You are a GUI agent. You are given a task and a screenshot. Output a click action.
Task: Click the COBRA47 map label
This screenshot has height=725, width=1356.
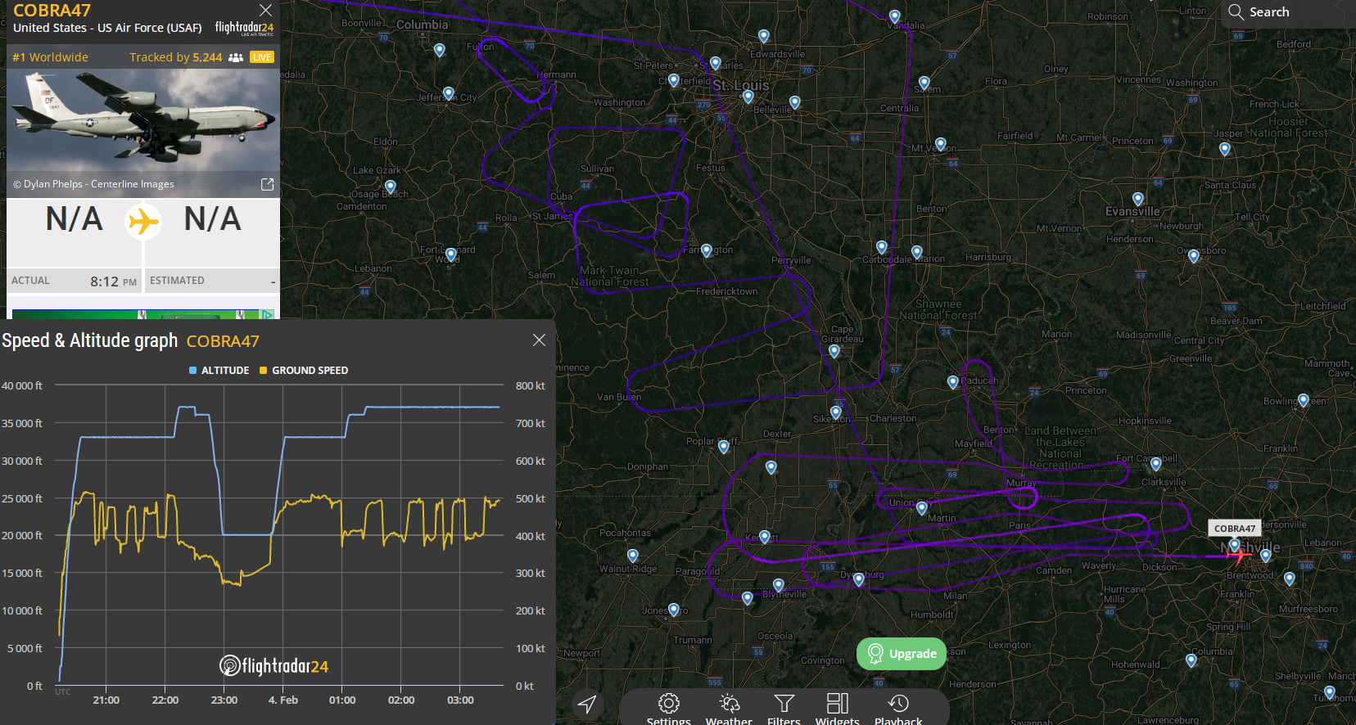[1235, 528]
